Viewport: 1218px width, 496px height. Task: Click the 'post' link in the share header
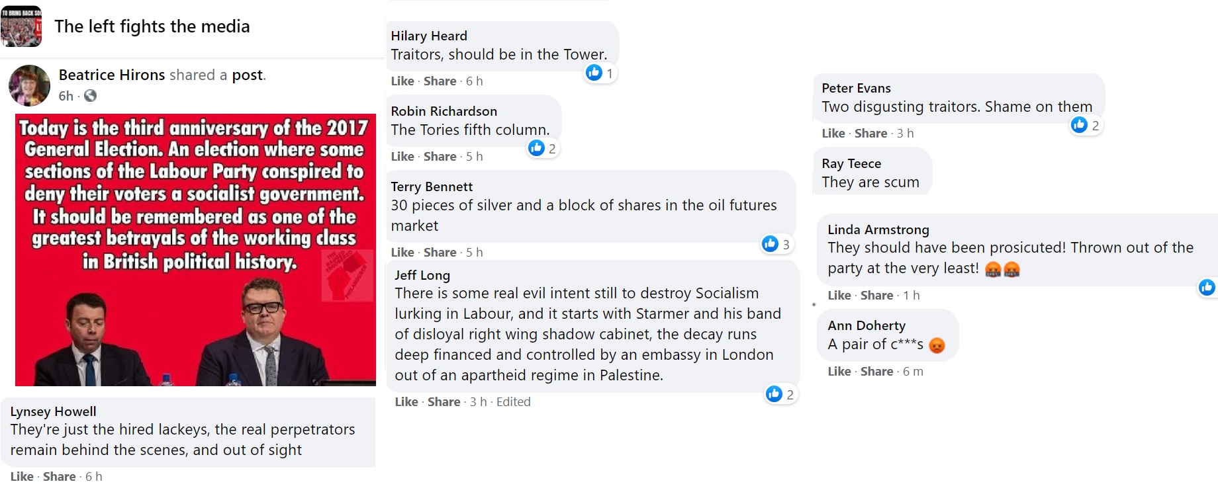(248, 75)
